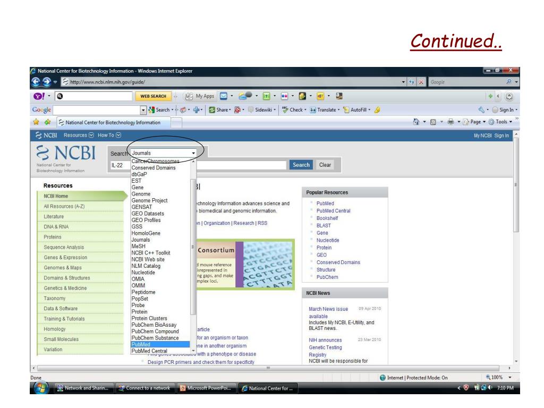Viewport: 544px width, 408px height.
Task: Click the page vertical scrollbar thumb
Action: [516, 184]
